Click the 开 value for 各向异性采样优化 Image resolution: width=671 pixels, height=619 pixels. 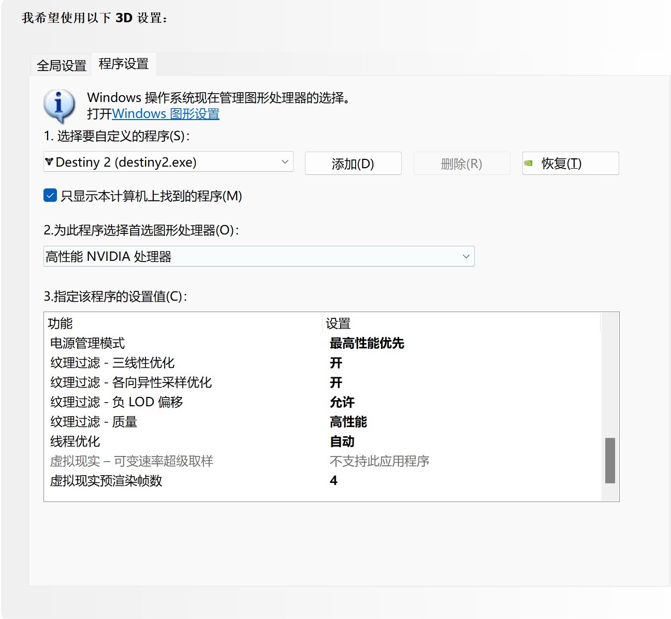tap(336, 382)
